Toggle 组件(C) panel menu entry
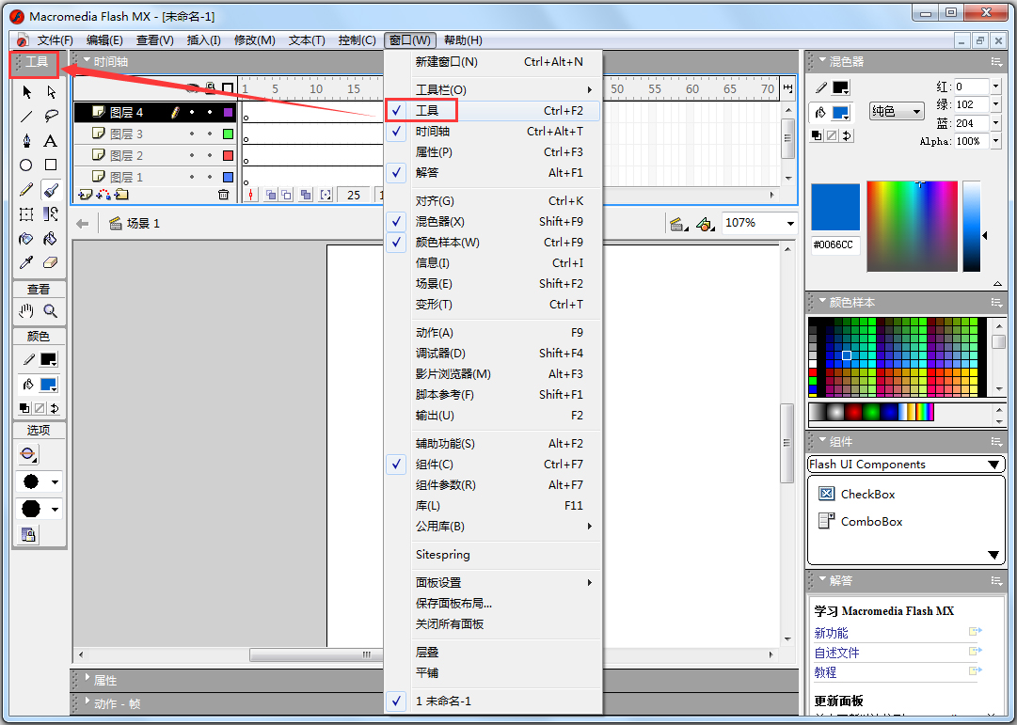 click(x=434, y=465)
